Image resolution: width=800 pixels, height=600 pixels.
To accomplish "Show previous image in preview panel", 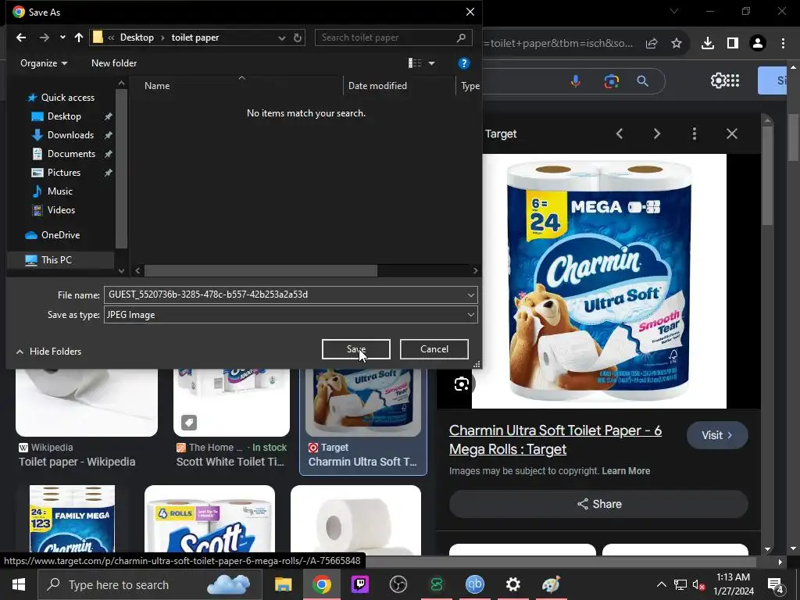I will pyautogui.click(x=620, y=134).
